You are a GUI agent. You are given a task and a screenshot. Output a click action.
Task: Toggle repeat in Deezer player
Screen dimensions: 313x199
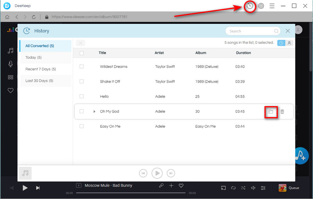[x=233, y=188]
